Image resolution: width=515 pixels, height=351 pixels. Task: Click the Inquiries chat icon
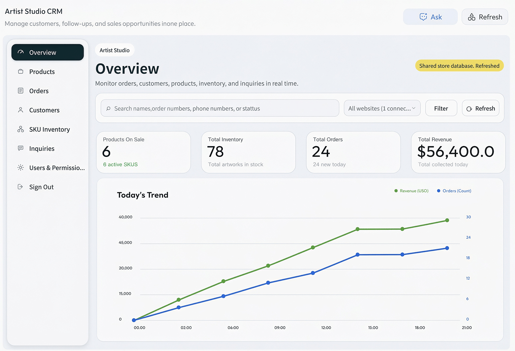(x=21, y=148)
